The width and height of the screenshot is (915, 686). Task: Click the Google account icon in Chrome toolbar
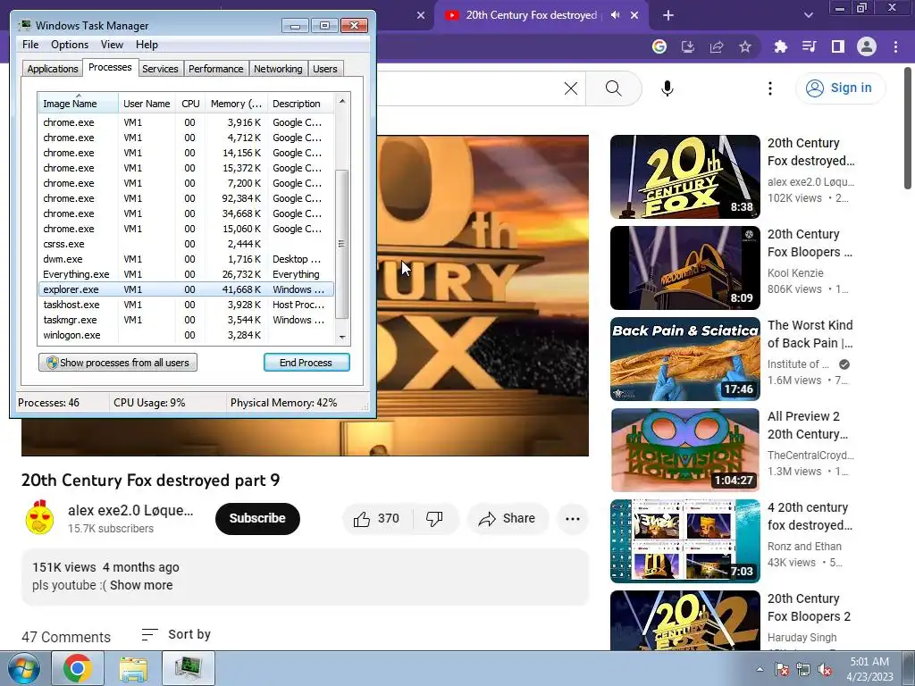tap(659, 46)
